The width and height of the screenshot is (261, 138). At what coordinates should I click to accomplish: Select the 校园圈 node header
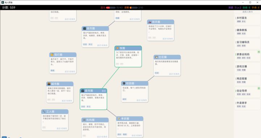click(134, 83)
